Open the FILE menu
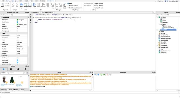 pos(3,1)
